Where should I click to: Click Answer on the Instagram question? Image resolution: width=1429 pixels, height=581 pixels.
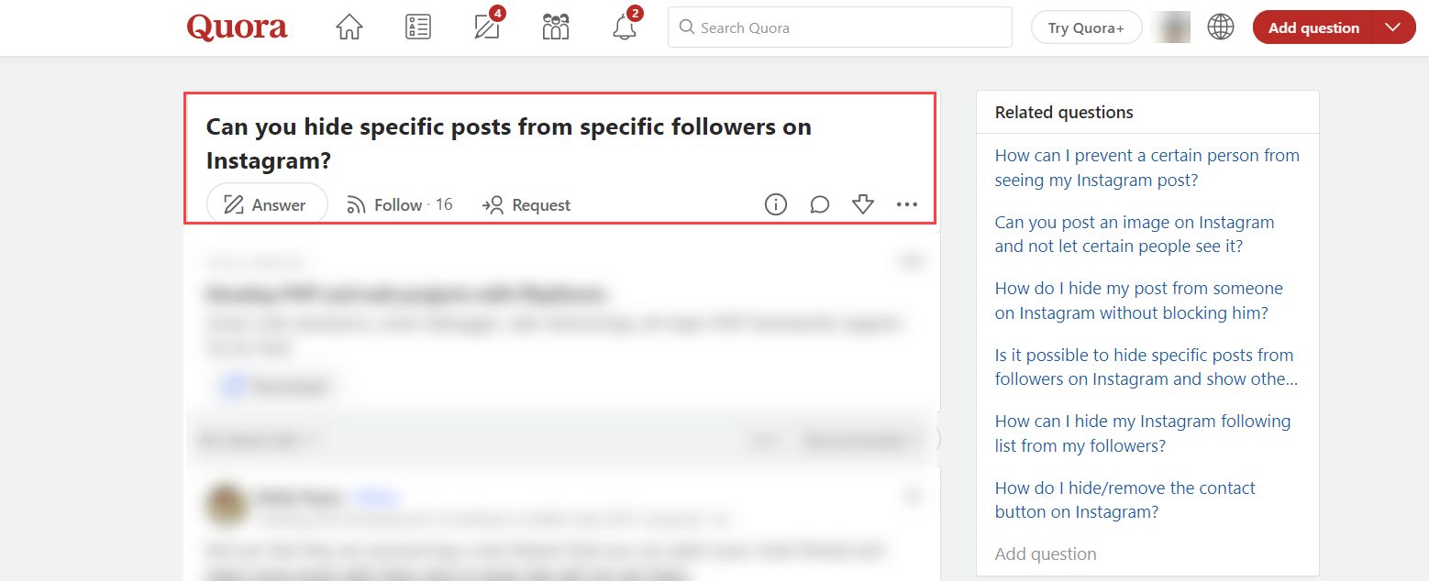tap(266, 204)
